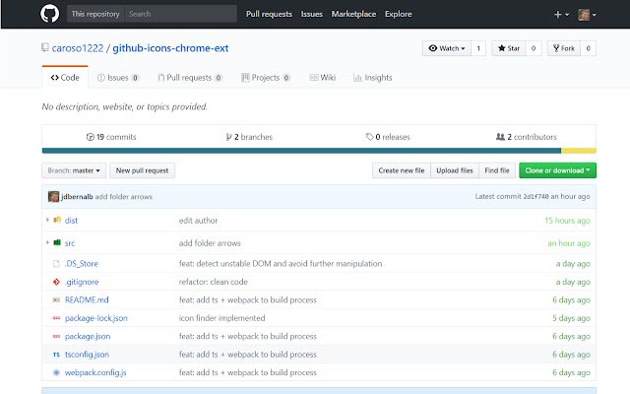View the 0 releases
The height and width of the screenshot is (394, 630).
coord(388,137)
